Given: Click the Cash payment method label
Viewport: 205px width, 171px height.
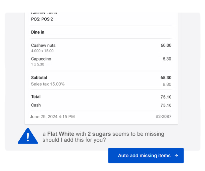Looking at the screenshot, I should click(36, 105).
